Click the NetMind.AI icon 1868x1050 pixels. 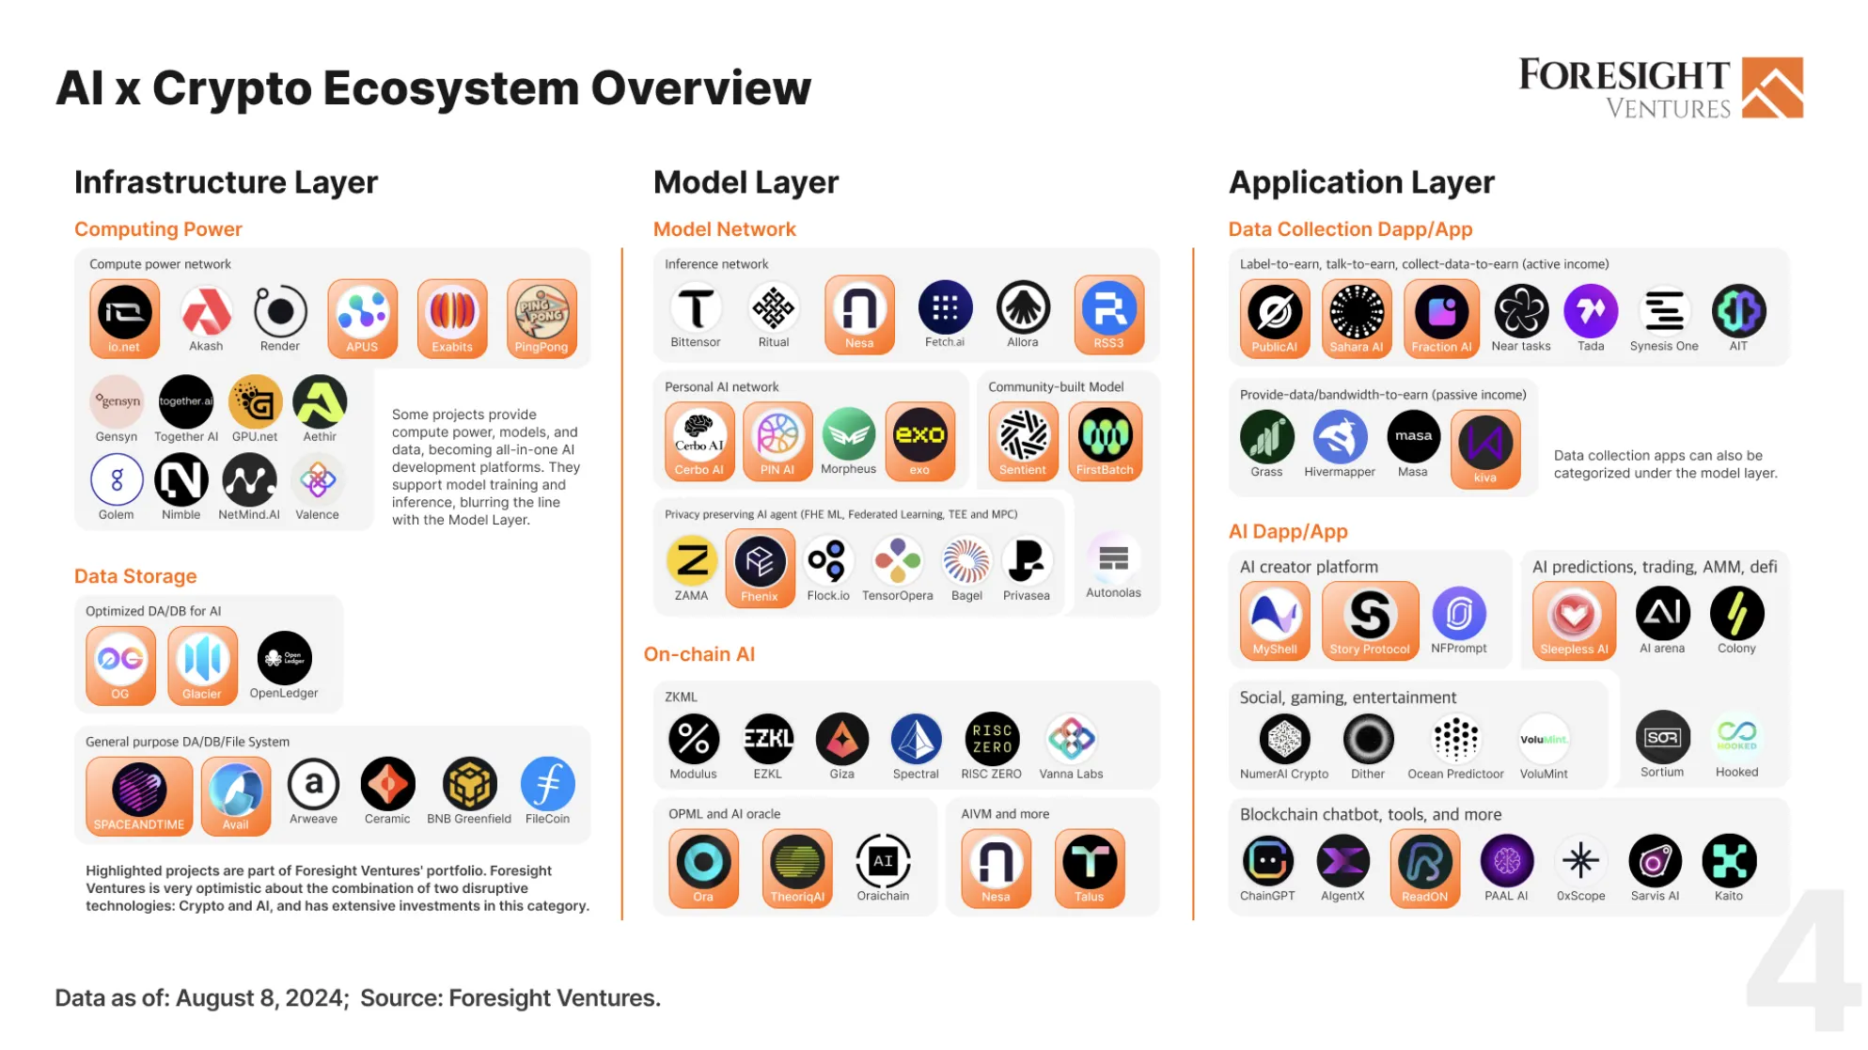(x=249, y=479)
